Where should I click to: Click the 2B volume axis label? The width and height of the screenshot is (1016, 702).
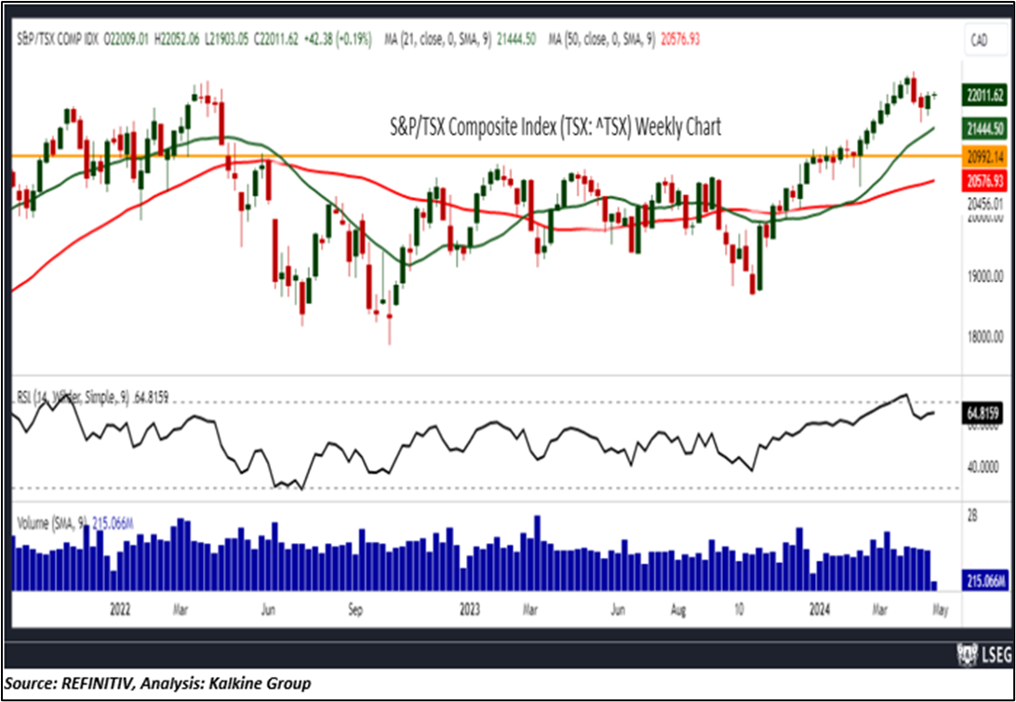tap(970, 516)
